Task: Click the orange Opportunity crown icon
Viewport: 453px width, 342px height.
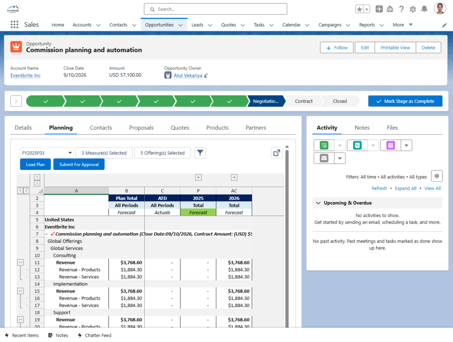Action: click(16, 47)
